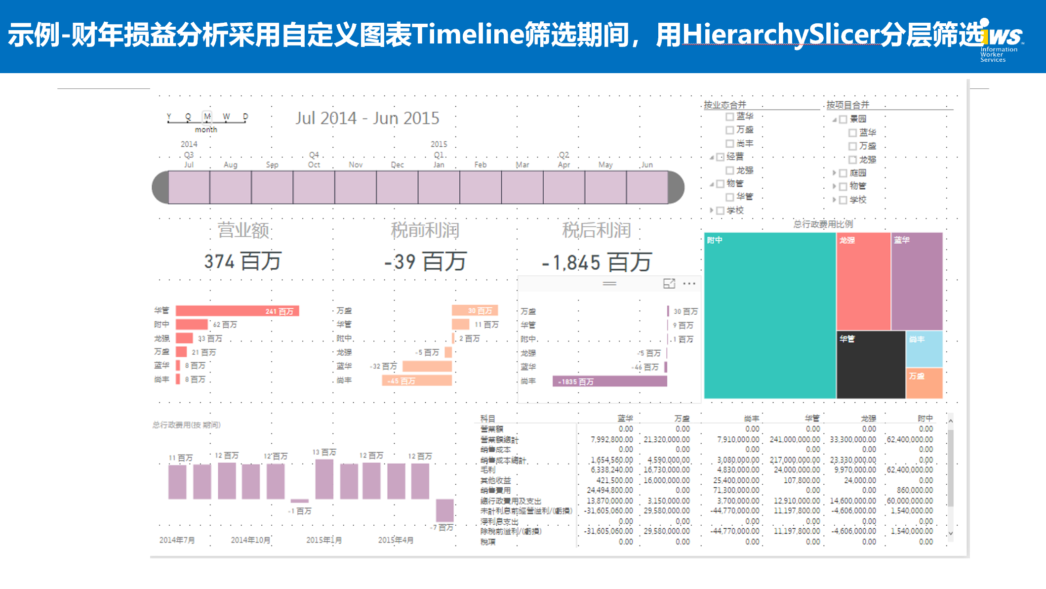
Task: Click teal 附中 tile in treemap
Action: pyautogui.click(x=770, y=315)
